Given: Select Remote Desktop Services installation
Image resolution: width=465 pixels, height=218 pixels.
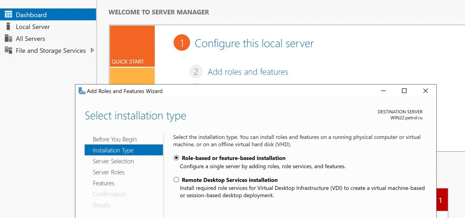Looking at the screenshot, I should tap(176, 180).
